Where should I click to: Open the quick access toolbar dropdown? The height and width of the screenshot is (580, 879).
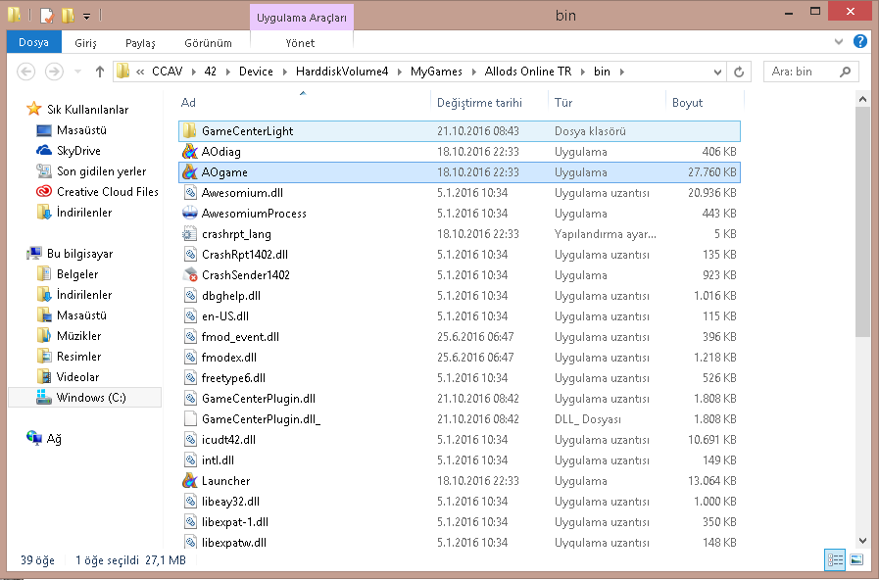point(86,16)
